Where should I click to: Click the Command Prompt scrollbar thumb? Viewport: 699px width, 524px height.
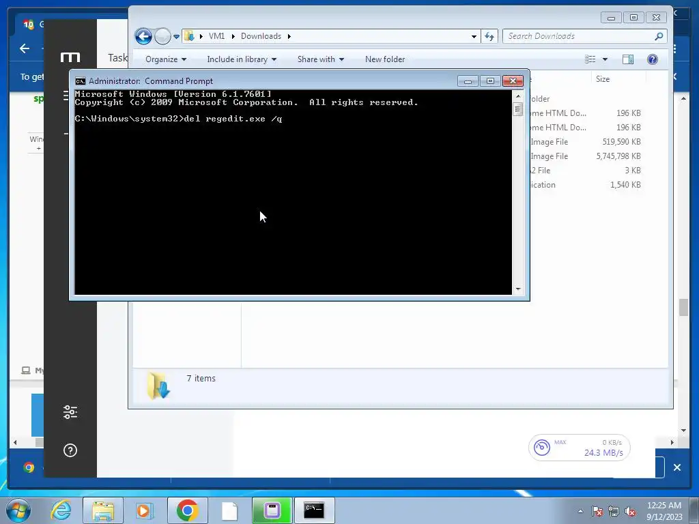tap(517, 109)
